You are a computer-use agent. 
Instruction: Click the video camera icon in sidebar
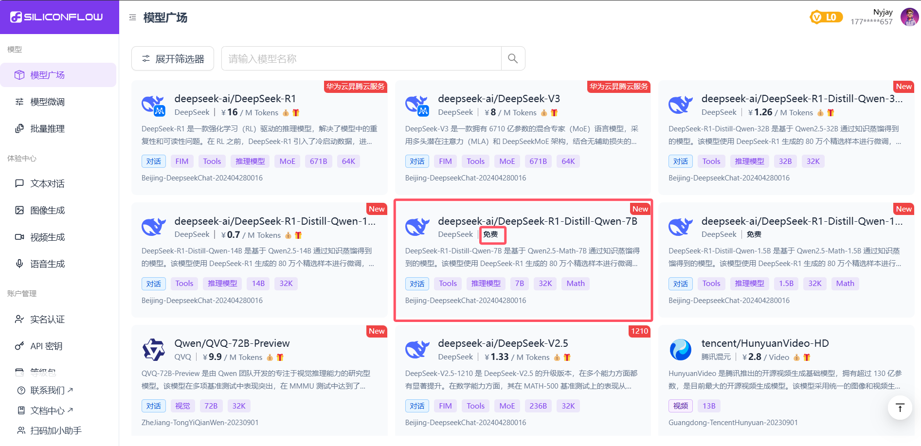(x=19, y=237)
